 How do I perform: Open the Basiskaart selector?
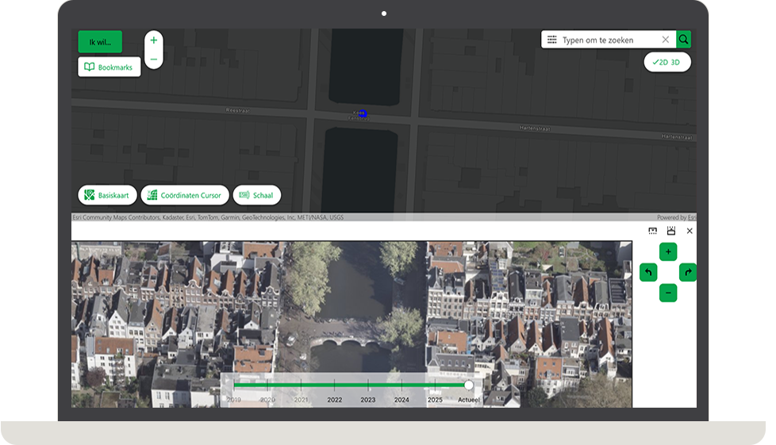click(107, 195)
